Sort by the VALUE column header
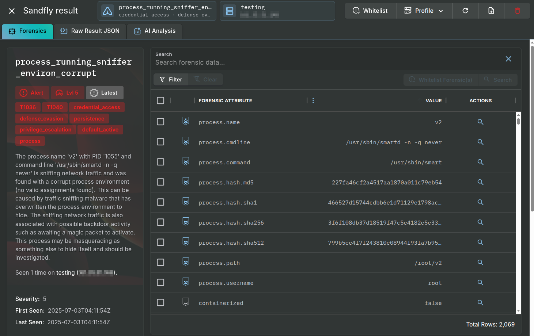Image resolution: width=534 pixels, height=336 pixels. 433,100
